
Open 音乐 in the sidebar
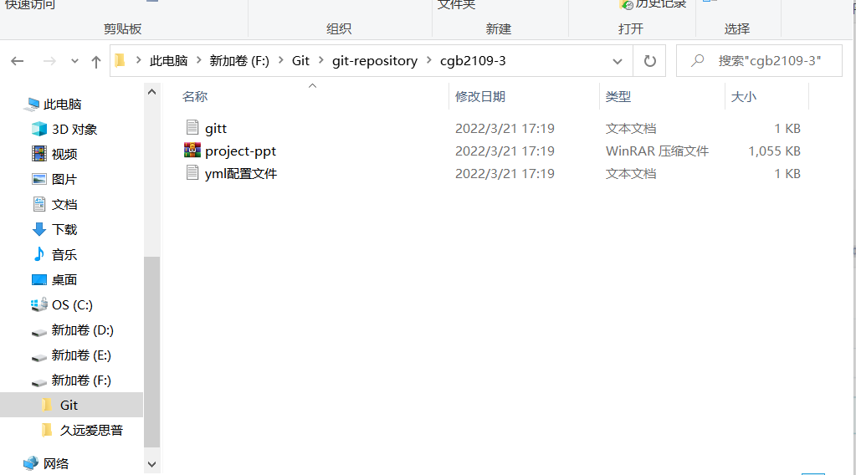click(64, 255)
